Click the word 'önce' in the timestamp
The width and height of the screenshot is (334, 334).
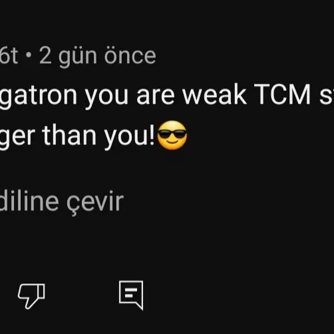[130, 56]
